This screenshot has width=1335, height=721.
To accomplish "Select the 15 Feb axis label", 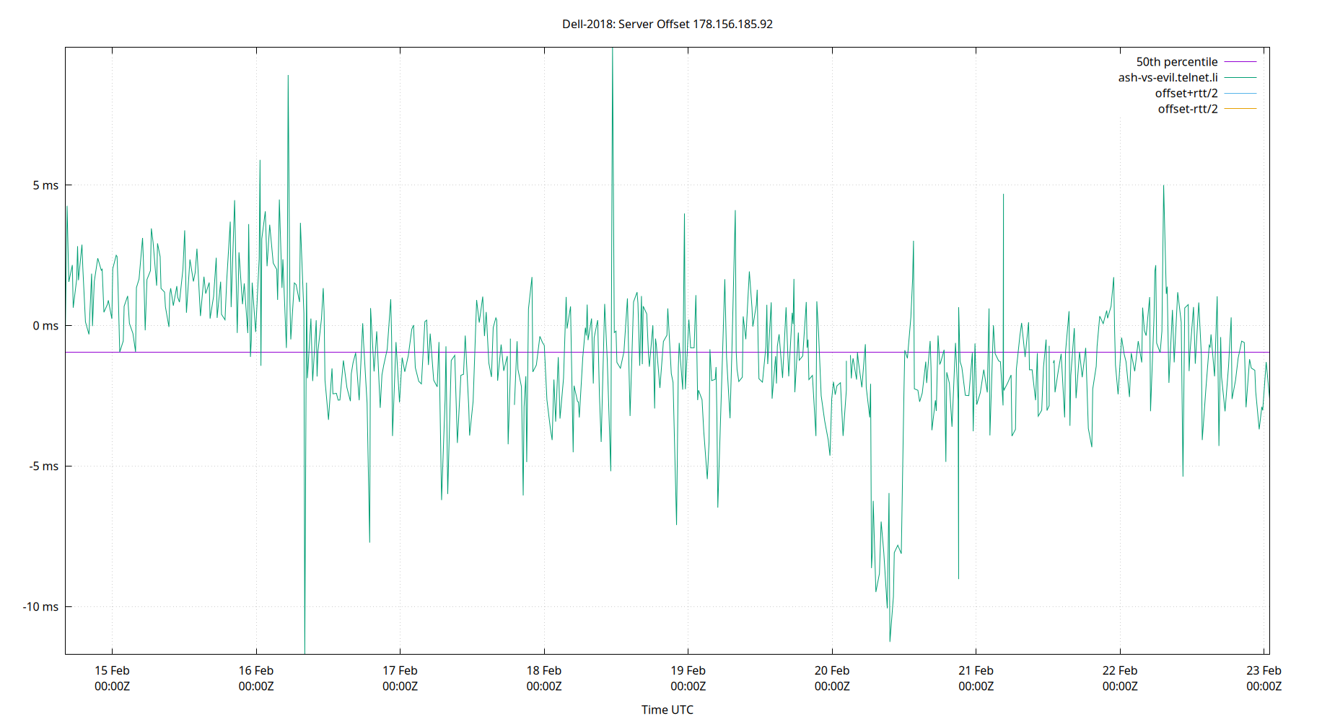I will [112, 670].
